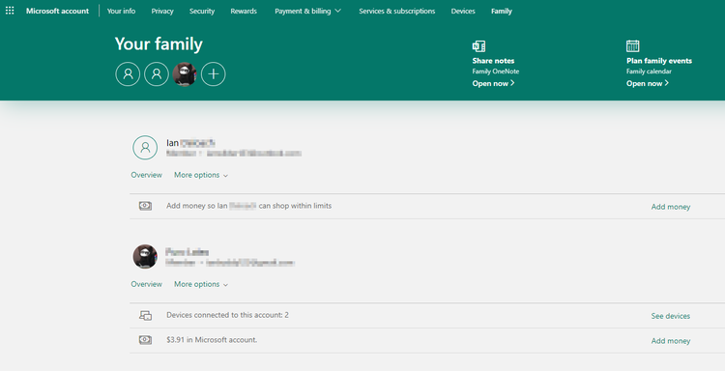This screenshot has width=725, height=371.
Task: Add a family member with plus icon
Action: coord(214,74)
